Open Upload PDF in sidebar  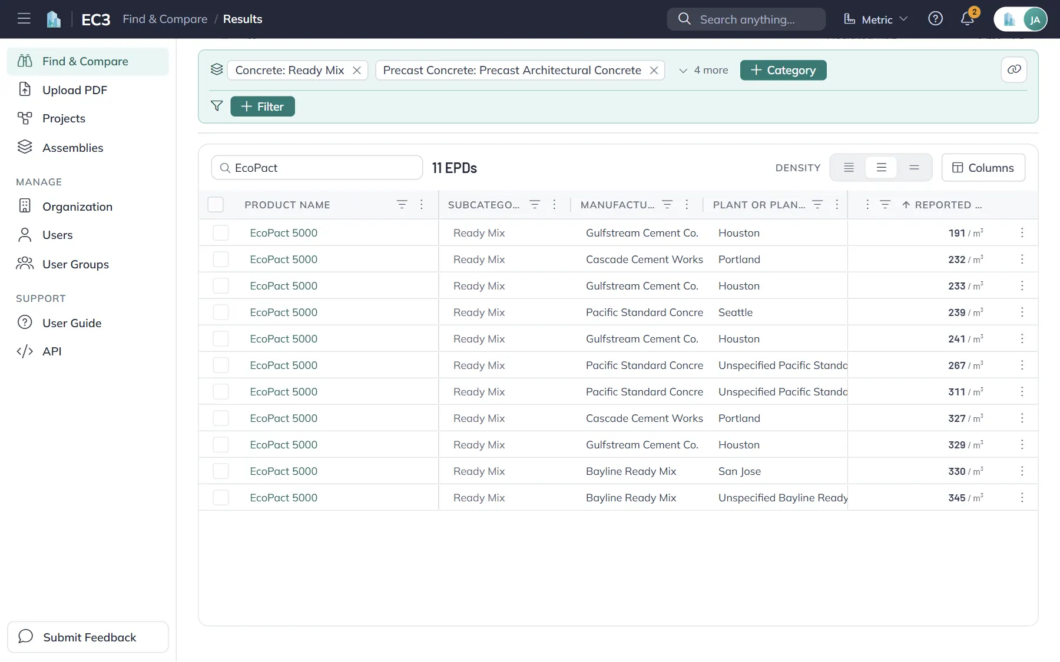(x=88, y=89)
